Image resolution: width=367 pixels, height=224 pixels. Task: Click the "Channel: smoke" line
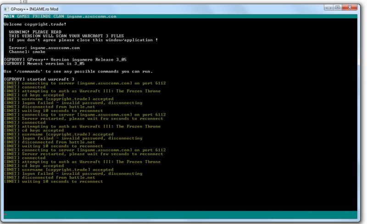[27, 52]
